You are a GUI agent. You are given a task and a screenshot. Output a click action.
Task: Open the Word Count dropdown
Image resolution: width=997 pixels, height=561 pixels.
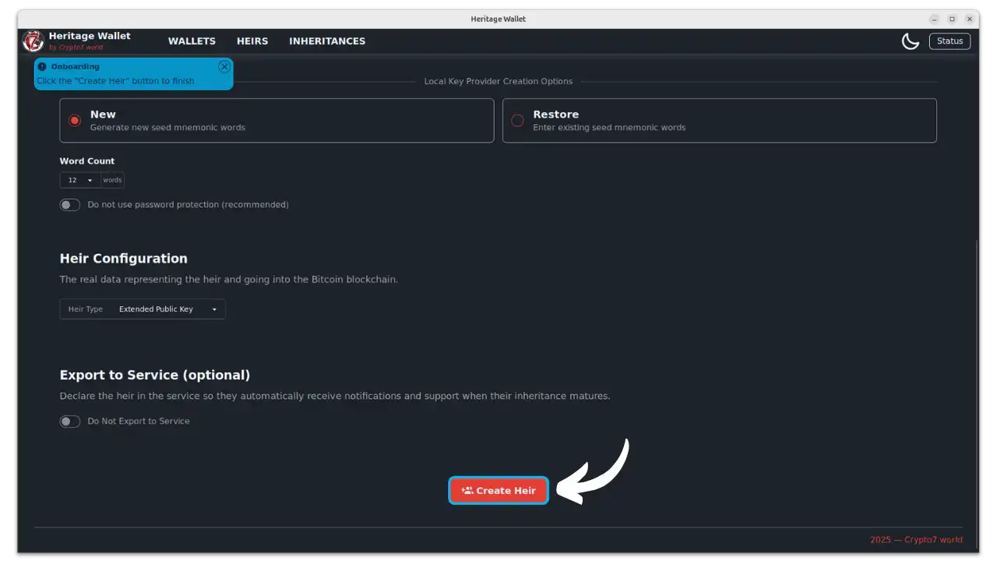79,180
